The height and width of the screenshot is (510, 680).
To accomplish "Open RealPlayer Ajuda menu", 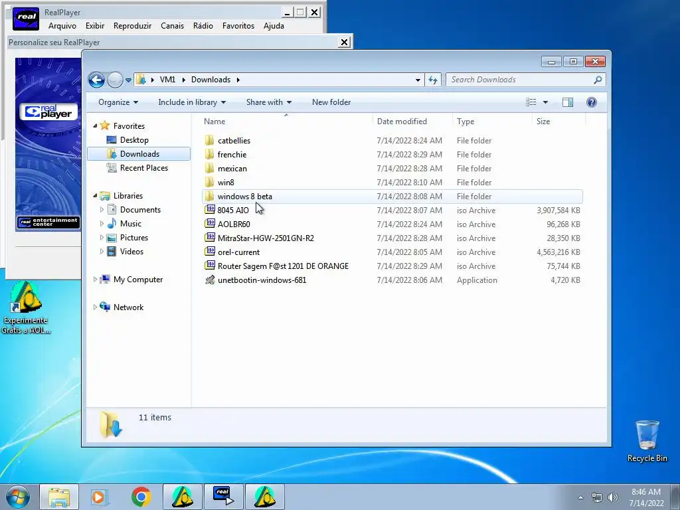I will click(x=274, y=26).
